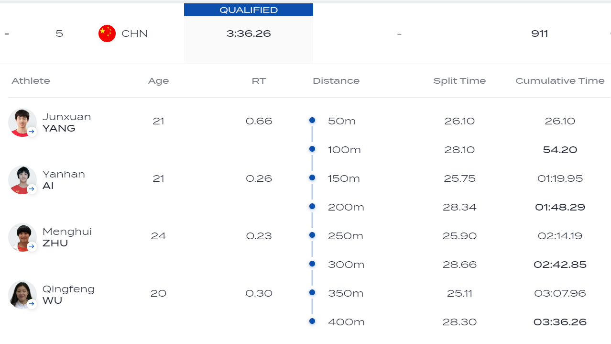The height and width of the screenshot is (344, 611).
Task: Click the Junxuan YANG name link
Action: coord(66,122)
